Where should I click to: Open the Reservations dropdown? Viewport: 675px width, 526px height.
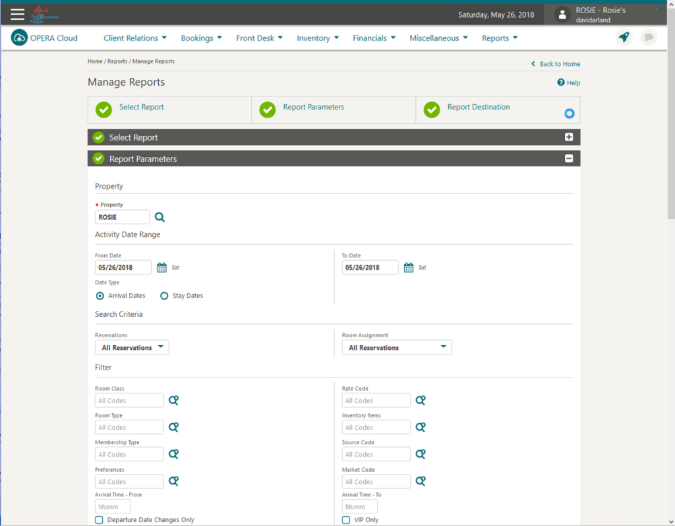click(132, 348)
